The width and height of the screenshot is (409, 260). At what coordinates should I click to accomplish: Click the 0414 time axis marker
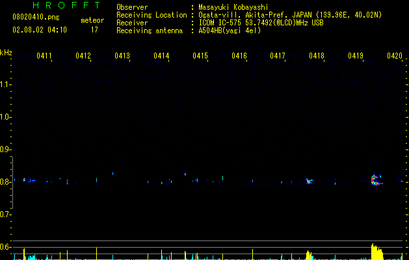point(161,56)
